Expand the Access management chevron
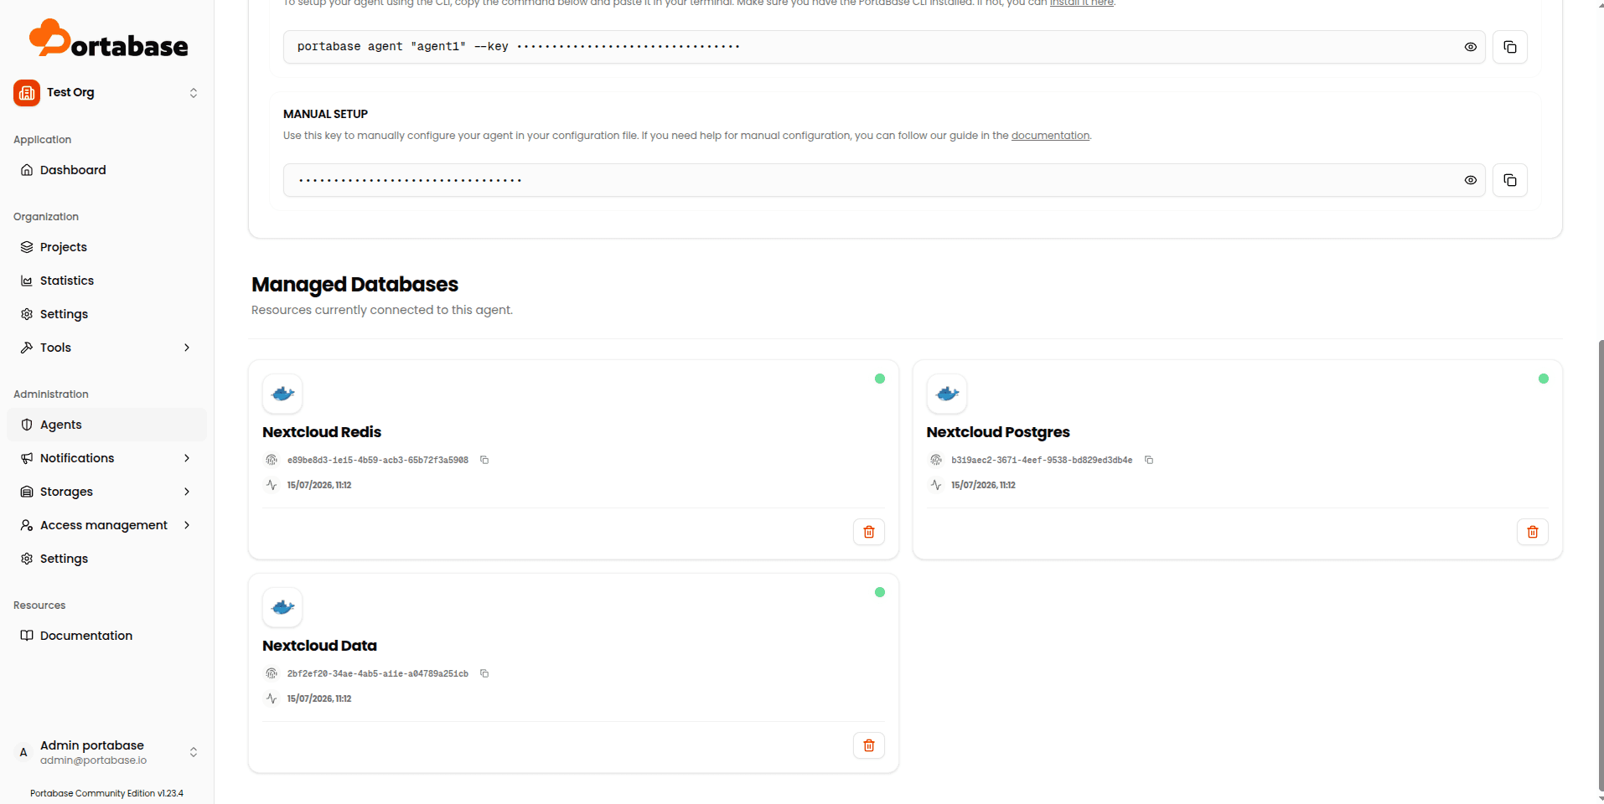1604x804 pixels. [x=187, y=525]
